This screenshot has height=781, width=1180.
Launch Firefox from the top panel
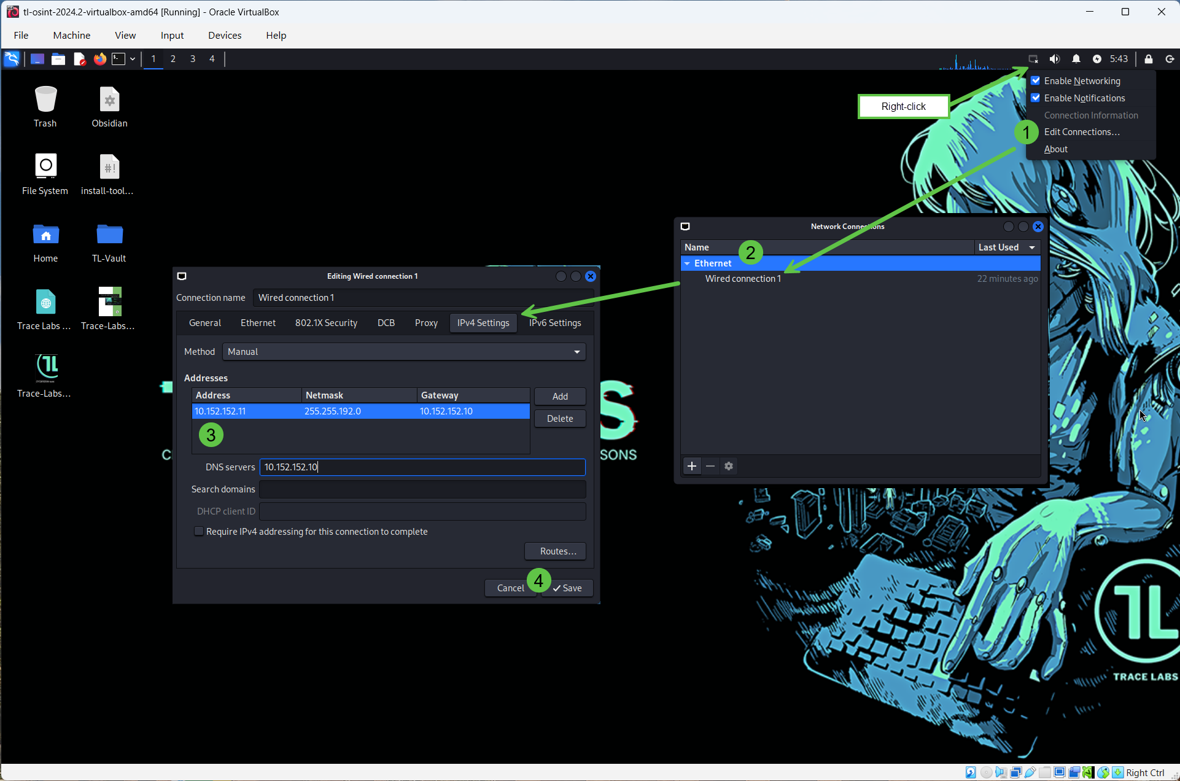pos(99,59)
